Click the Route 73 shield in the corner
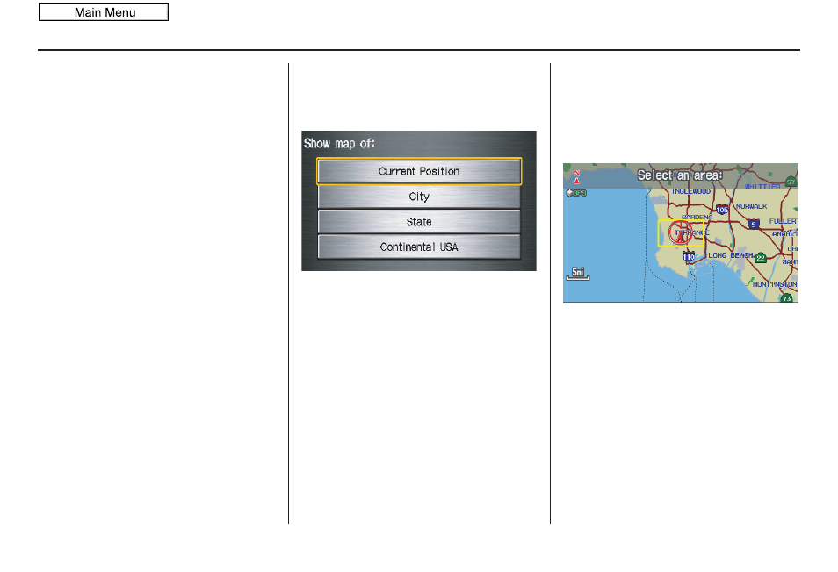838x572 pixels. (x=787, y=297)
